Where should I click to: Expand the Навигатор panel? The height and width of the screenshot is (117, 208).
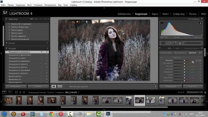click(x=6, y=19)
